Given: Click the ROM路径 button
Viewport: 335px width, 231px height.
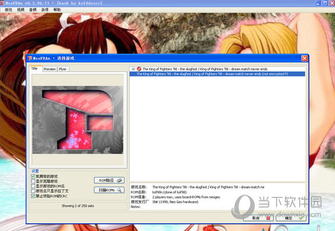Looking at the screenshot, I should [x=109, y=180].
